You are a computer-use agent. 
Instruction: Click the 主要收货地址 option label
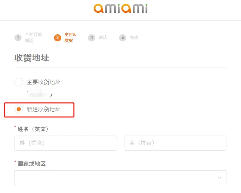tap(44, 82)
